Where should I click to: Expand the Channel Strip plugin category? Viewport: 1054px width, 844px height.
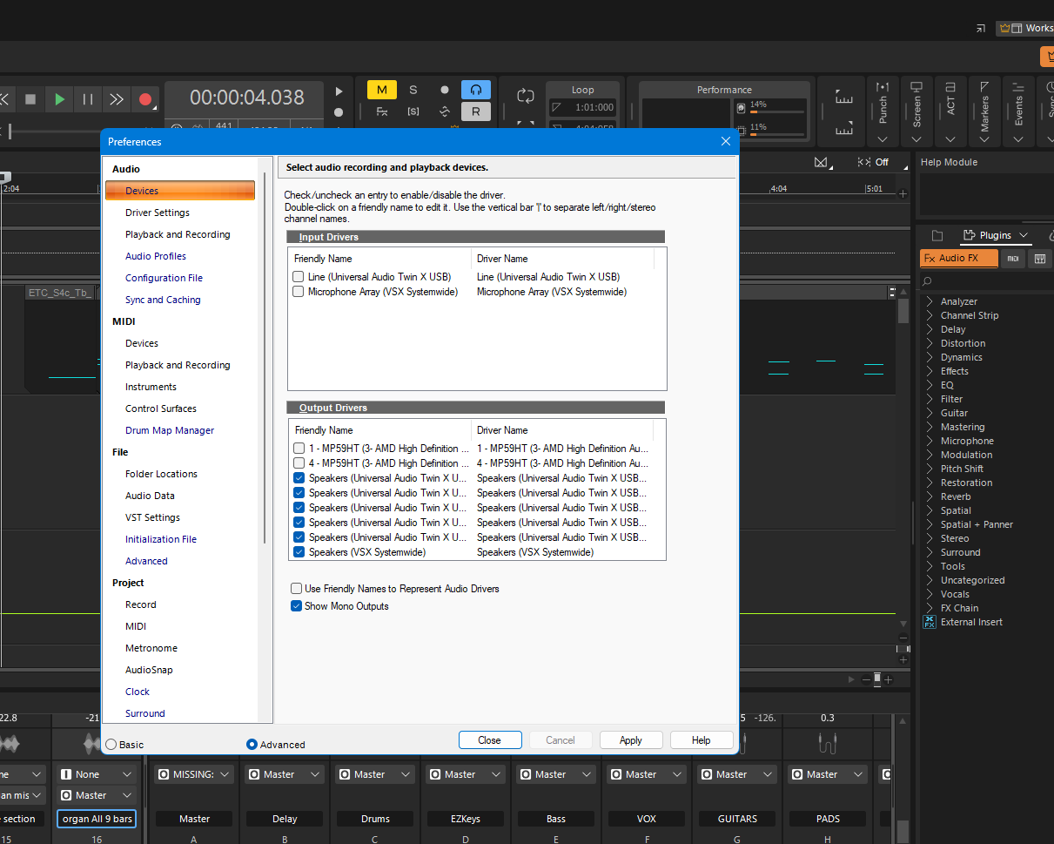click(930, 315)
